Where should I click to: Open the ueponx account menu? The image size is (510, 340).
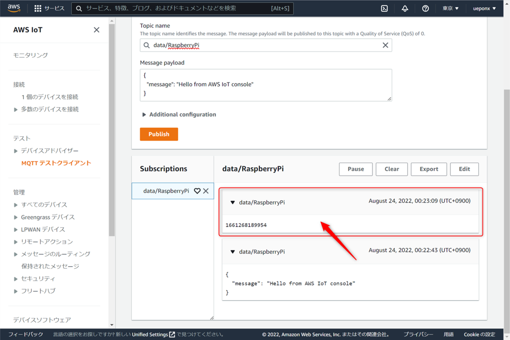point(484,8)
